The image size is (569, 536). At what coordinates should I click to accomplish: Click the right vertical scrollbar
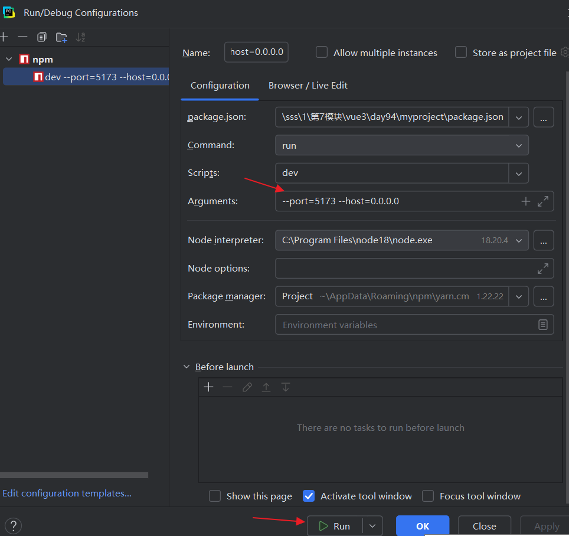click(567, 287)
